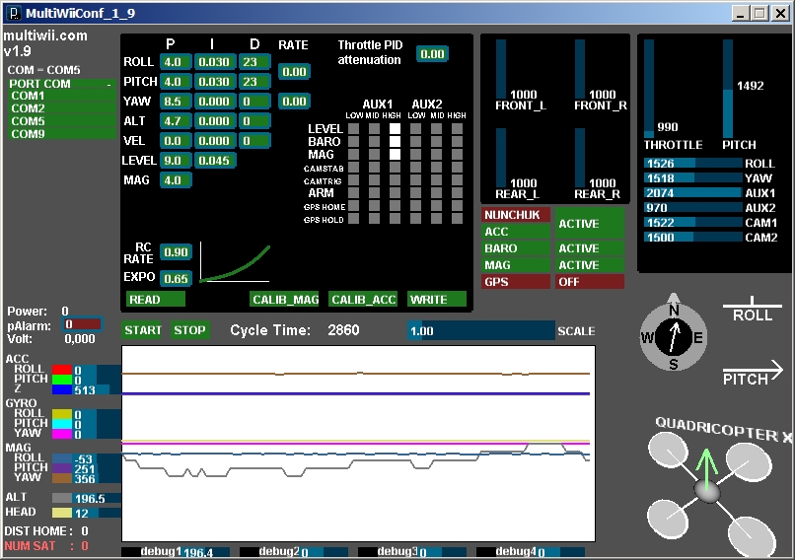Select COM2 port

pos(63,108)
